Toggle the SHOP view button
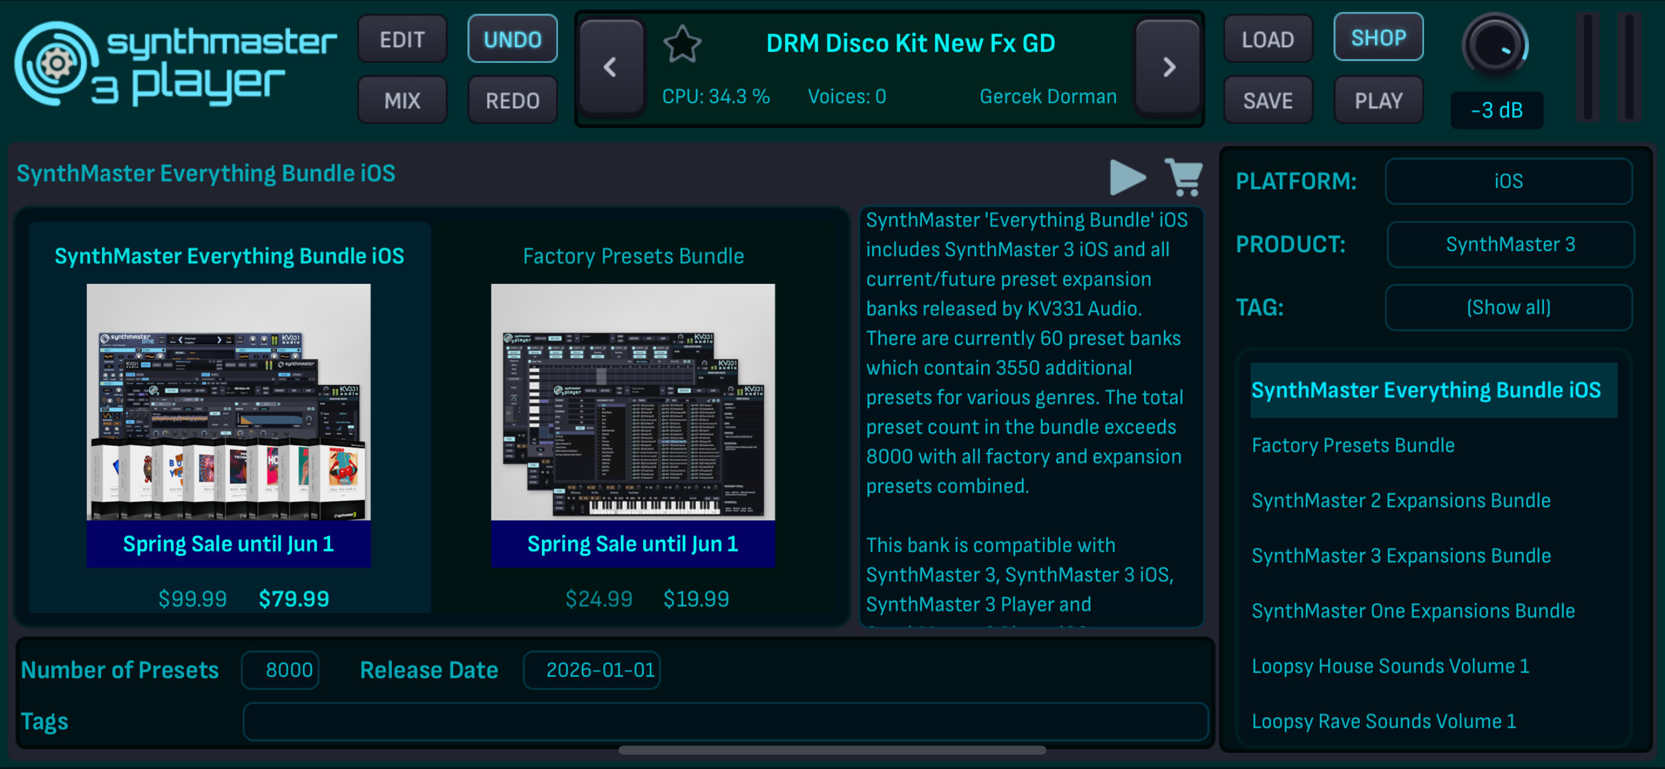Image resolution: width=1665 pixels, height=769 pixels. click(x=1378, y=38)
